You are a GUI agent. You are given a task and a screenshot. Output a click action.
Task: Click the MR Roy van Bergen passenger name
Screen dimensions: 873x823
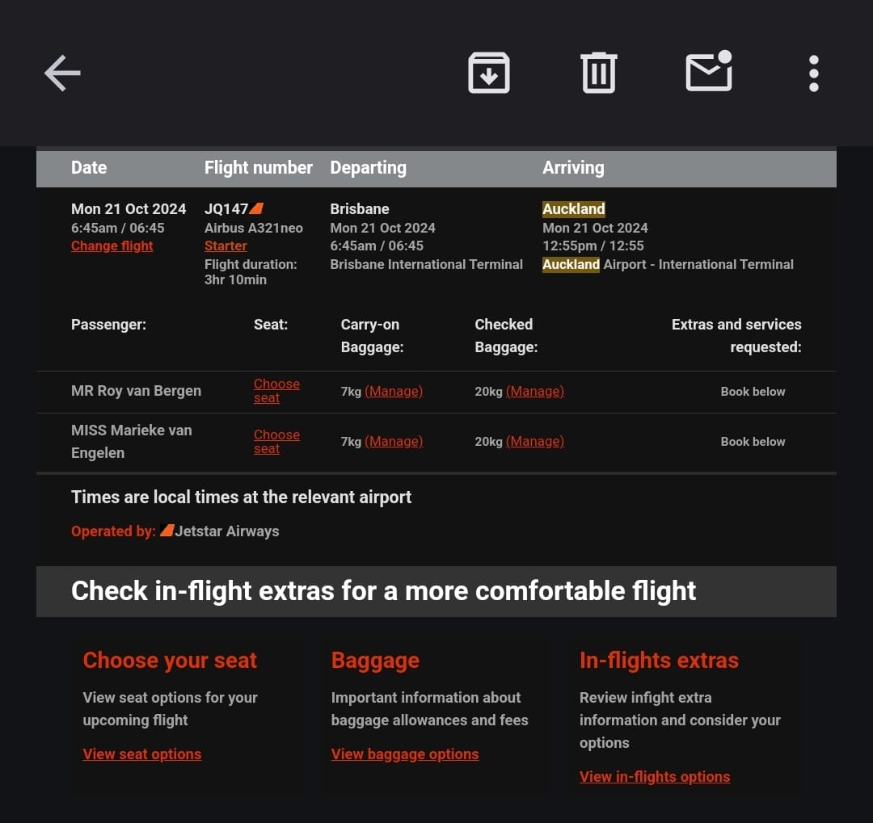136,391
